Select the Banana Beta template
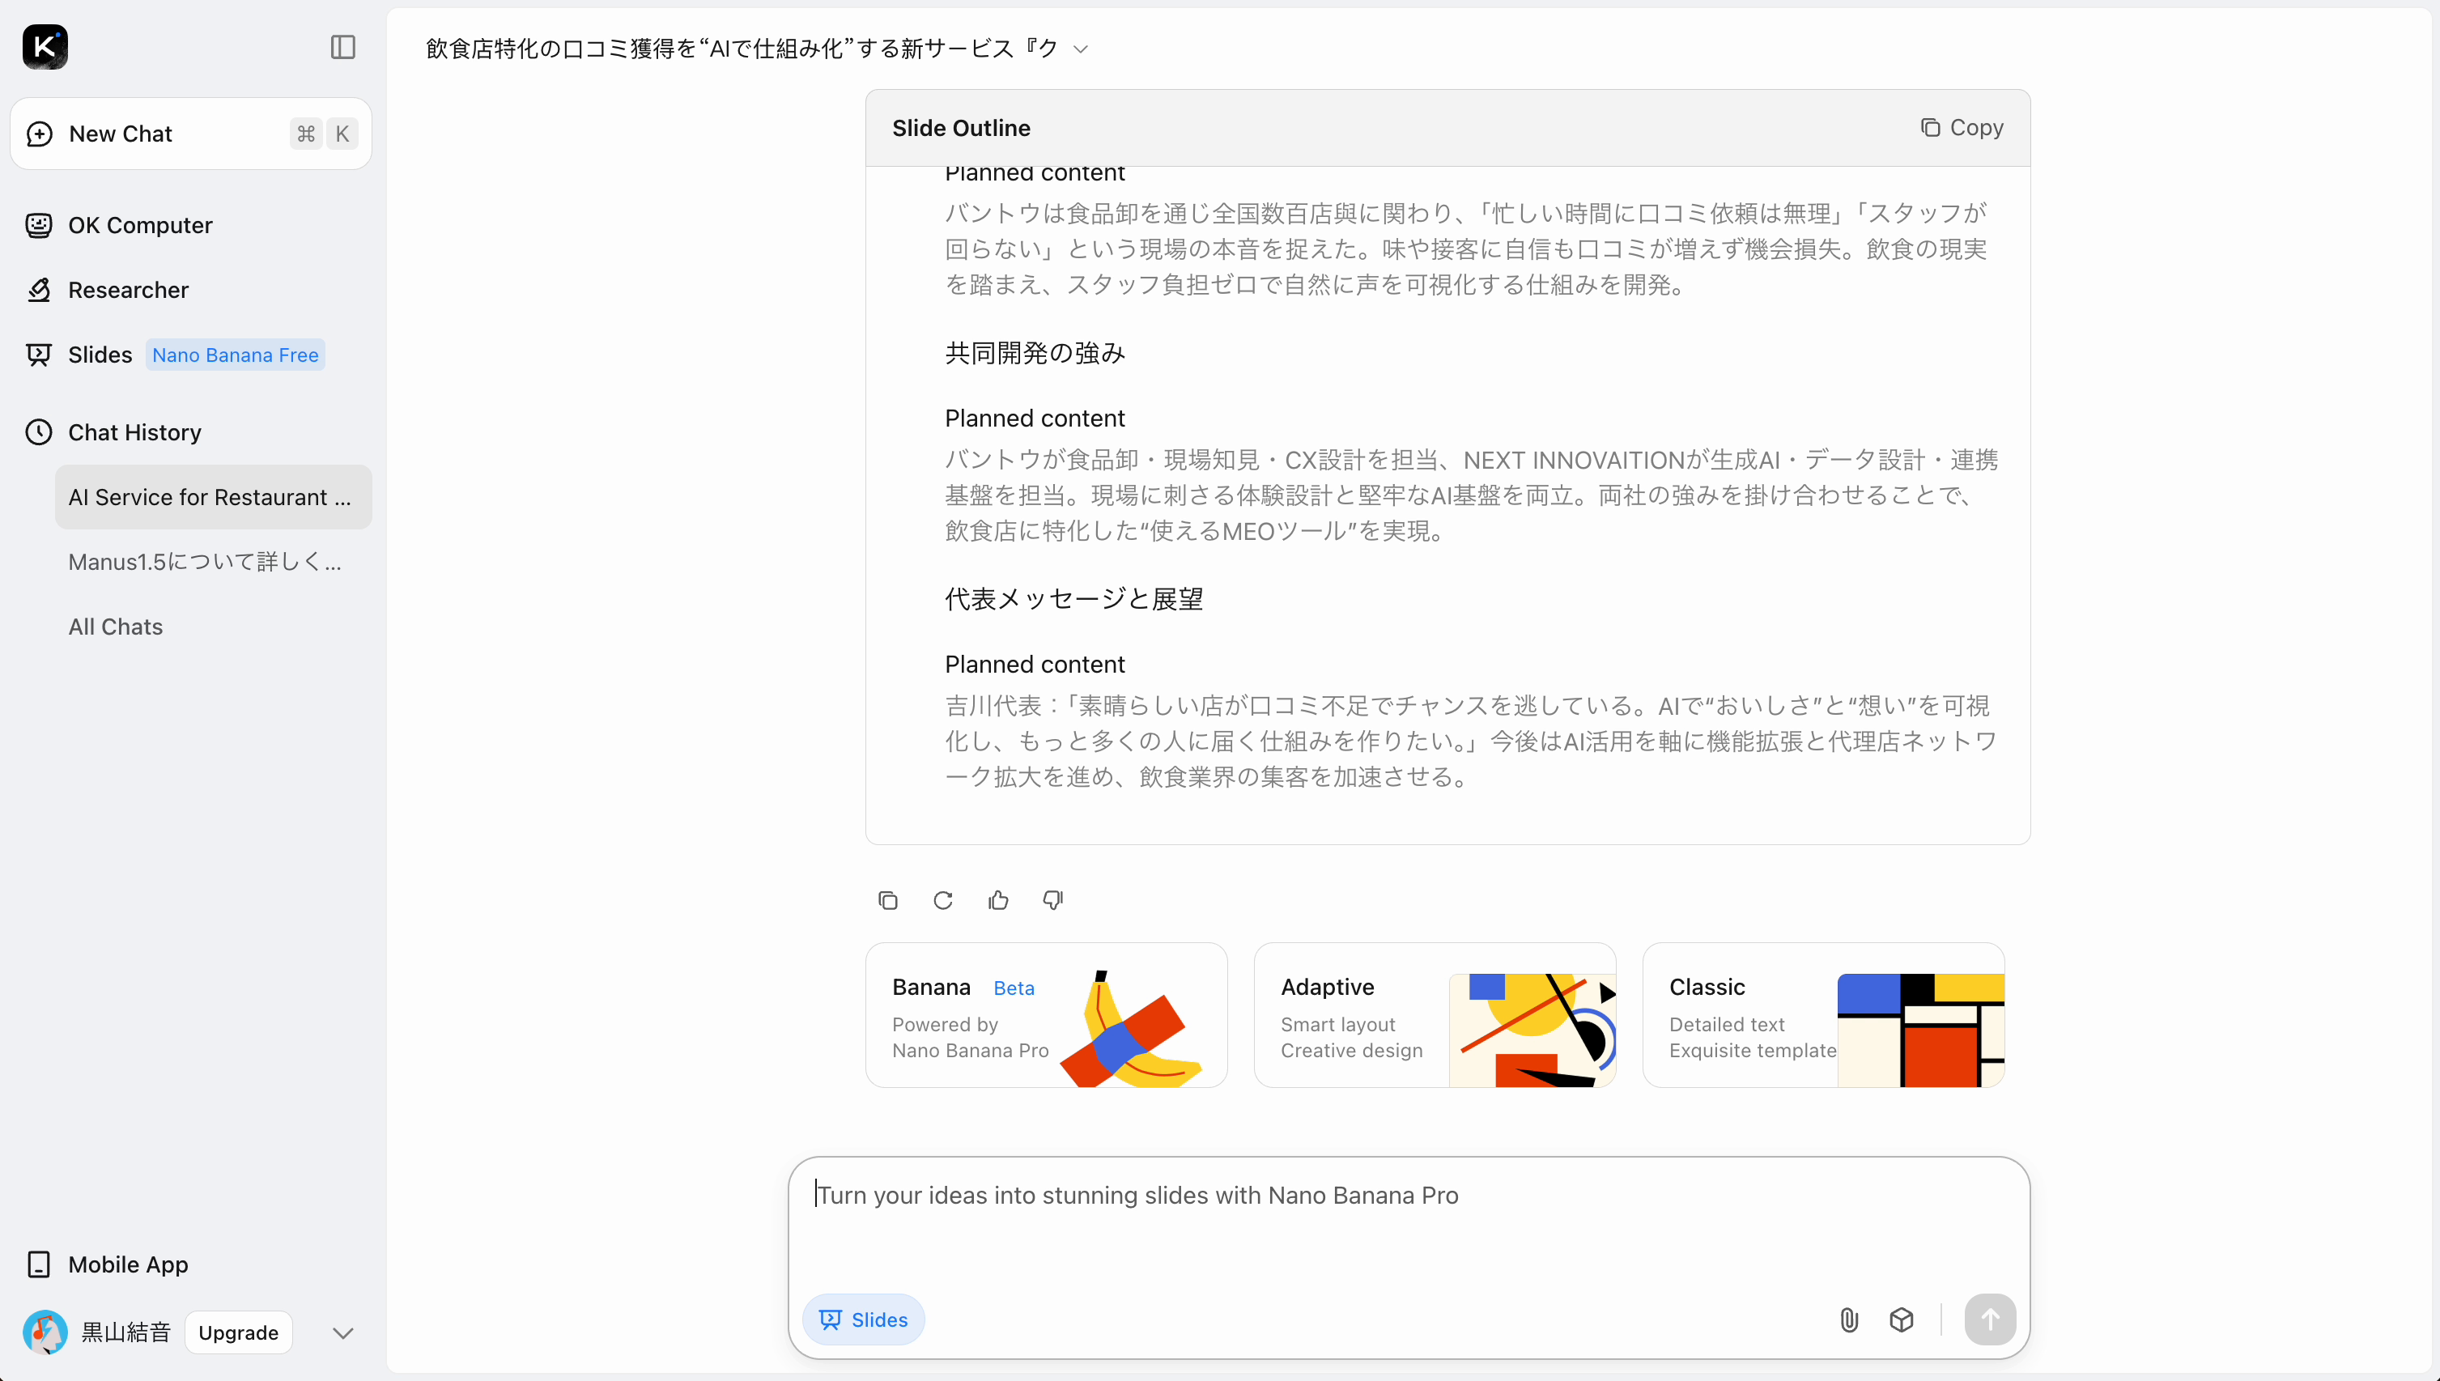This screenshot has height=1381, width=2440. pyautogui.click(x=1045, y=1015)
